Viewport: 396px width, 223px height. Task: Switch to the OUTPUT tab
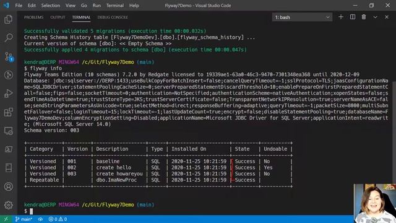coord(58,17)
